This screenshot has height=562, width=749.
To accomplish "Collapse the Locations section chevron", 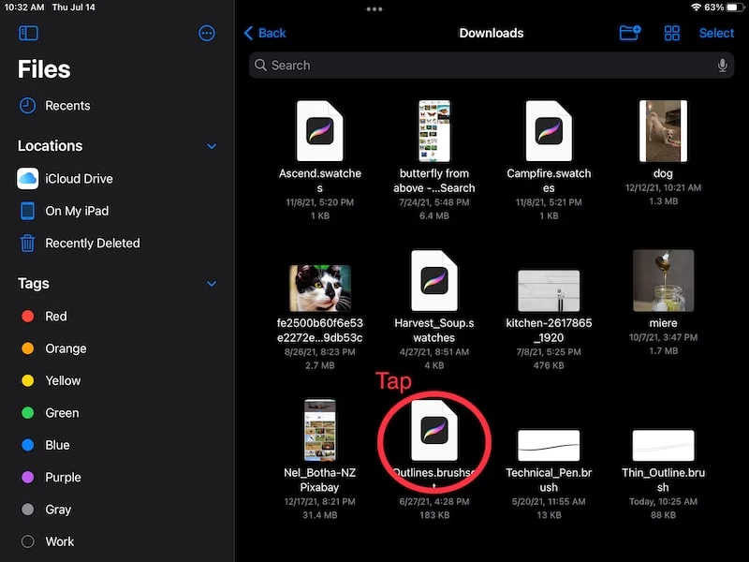I will click(212, 146).
